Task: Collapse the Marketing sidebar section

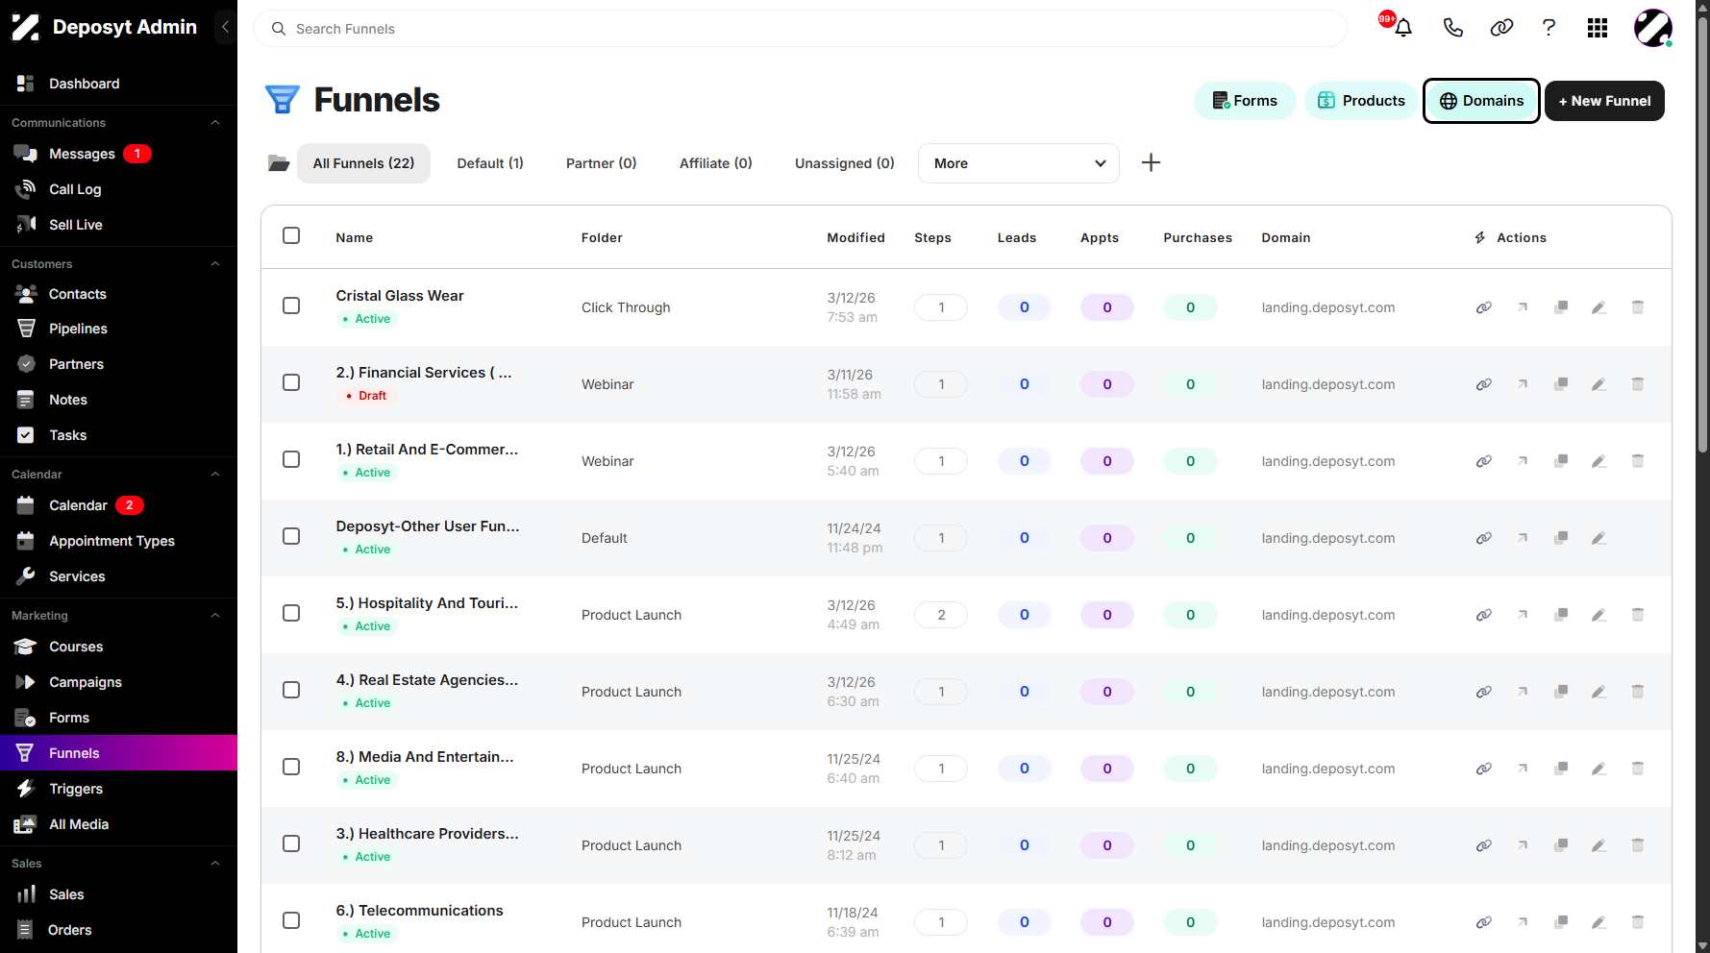Action: coord(215,616)
